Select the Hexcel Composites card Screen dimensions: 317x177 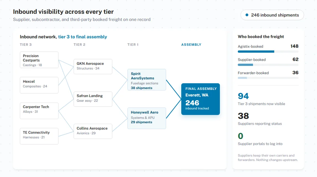[39, 85]
